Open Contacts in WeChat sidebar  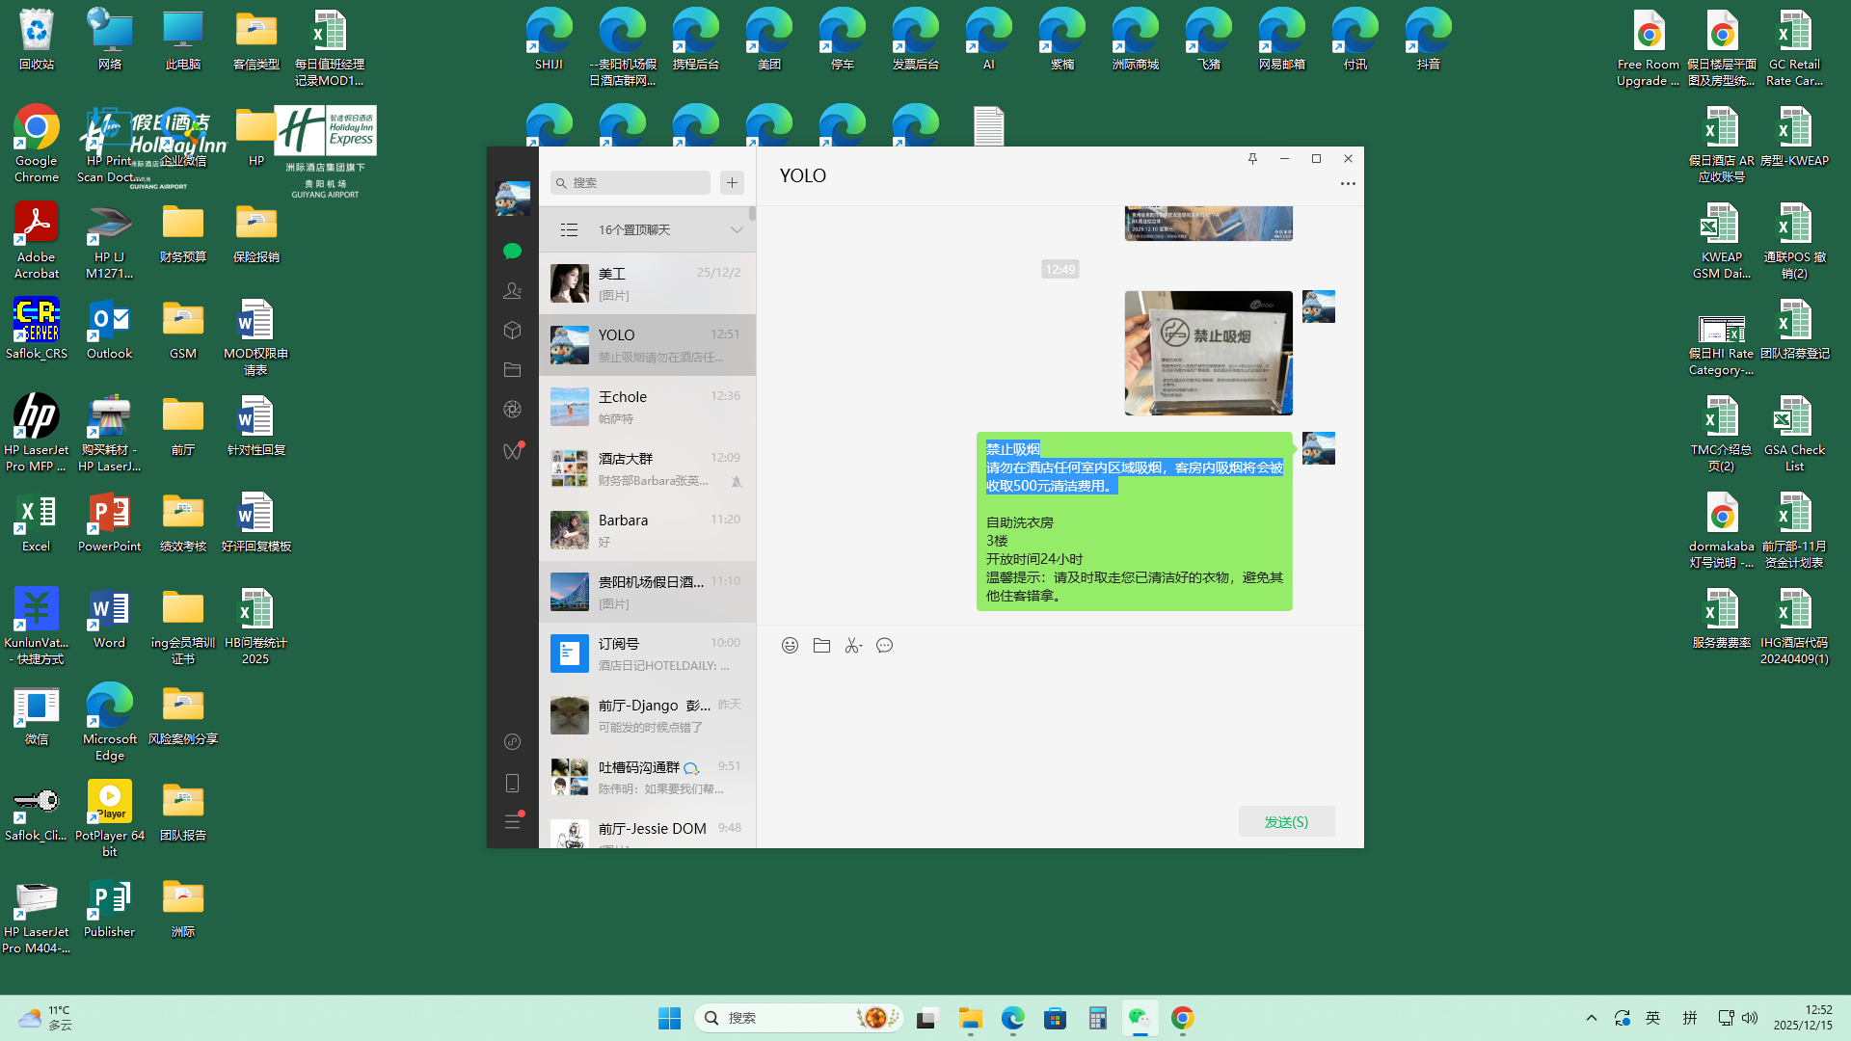click(512, 290)
